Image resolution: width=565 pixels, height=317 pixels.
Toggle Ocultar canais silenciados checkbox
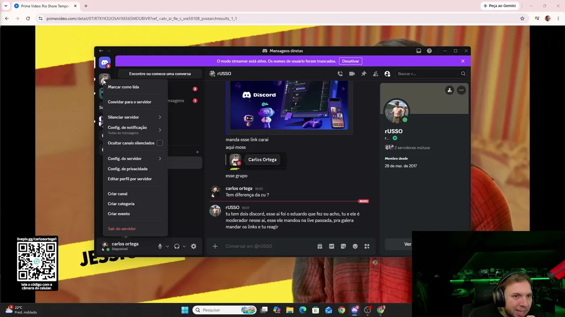[160, 143]
